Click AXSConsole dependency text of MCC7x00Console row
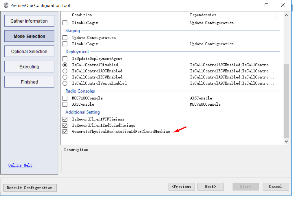The image size is (293, 197). pos(201,98)
